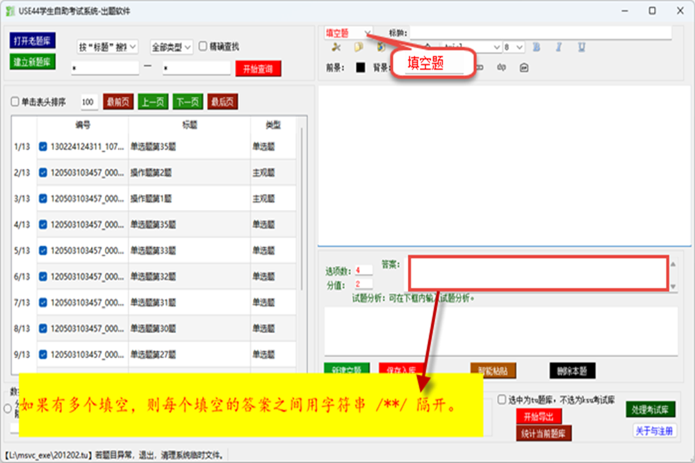Image resolution: width=695 pixels, height=463 pixels.
Task: Click the 标题 title input field
Action: coord(541,33)
